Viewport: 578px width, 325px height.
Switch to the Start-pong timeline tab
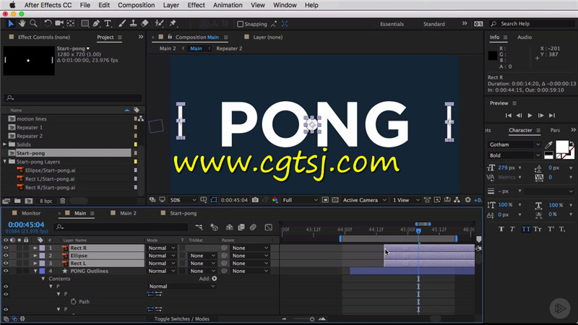(x=184, y=213)
